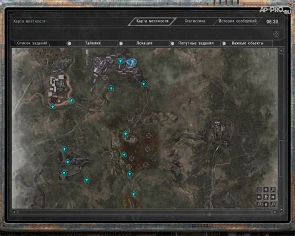Click the right arrow of the horizontal scrollbar
Viewport: 295px width, 236px height.
pyautogui.click(x=275, y=212)
